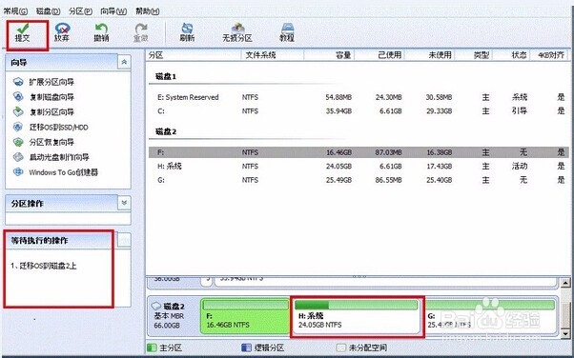574x358 pixels.
Task: Click the 活动 status cell of H:
Action: [520, 167]
